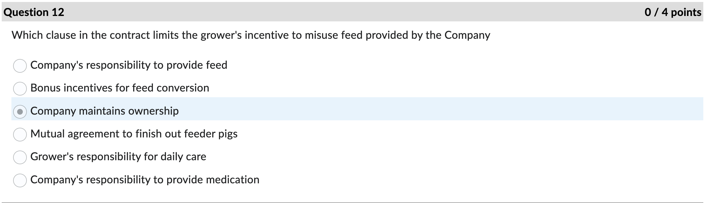This screenshot has width=713, height=203.
Task: Click the "Question 12" header text
Action: [34, 12]
